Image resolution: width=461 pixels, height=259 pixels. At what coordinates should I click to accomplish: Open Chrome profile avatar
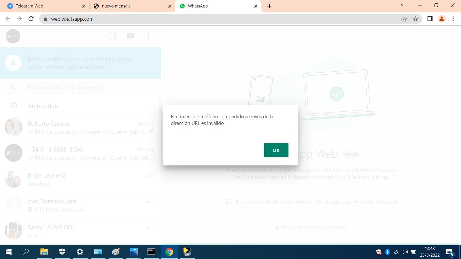pyautogui.click(x=441, y=19)
